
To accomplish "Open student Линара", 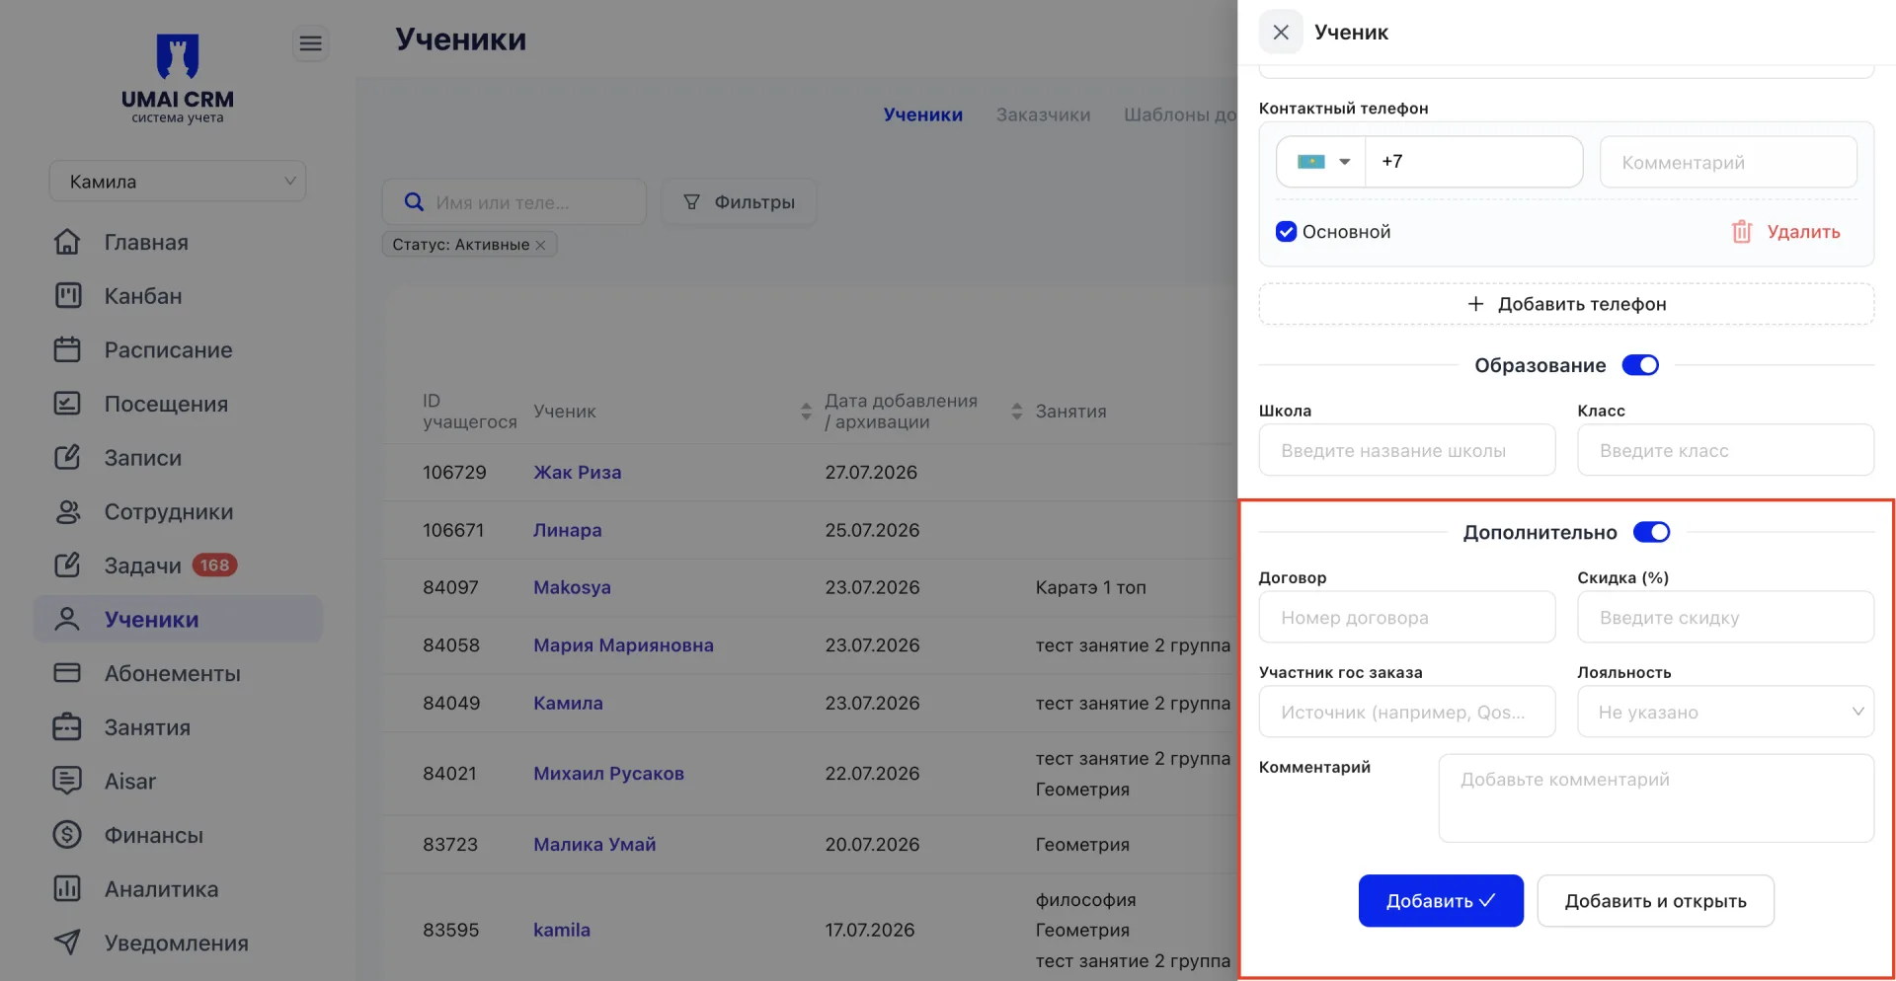I will point(568,530).
